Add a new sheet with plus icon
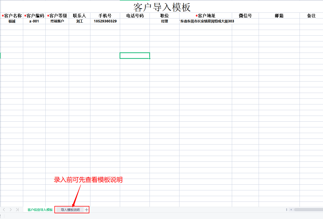 (87, 210)
